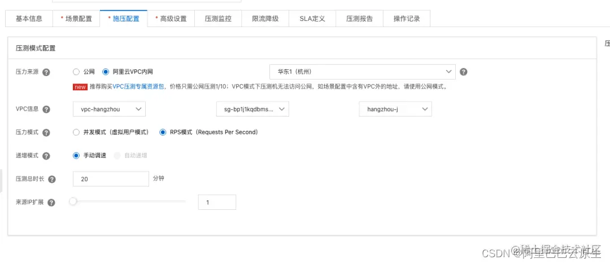Choose 阿里云VPC内网 pressure source

coord(106,72)
